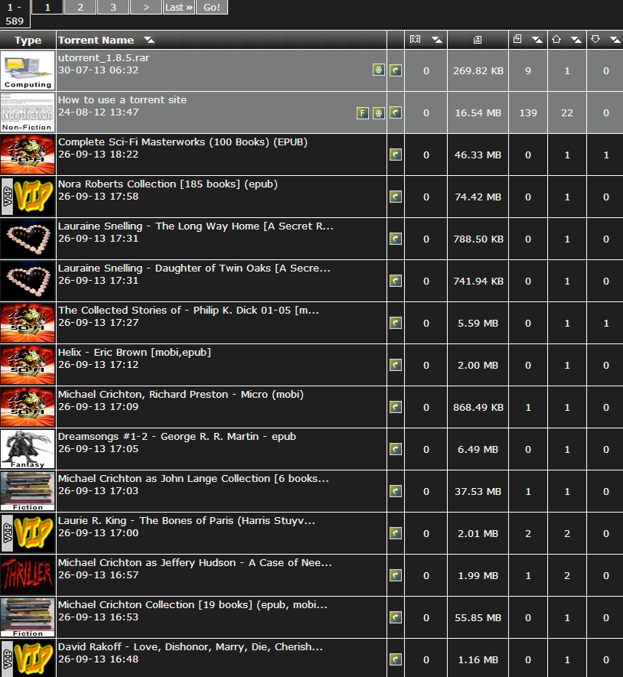Open Complete Sci-Fi Masterworks (100 Books) link
This screenshot has height=677, width=623.
coord(183,142)
